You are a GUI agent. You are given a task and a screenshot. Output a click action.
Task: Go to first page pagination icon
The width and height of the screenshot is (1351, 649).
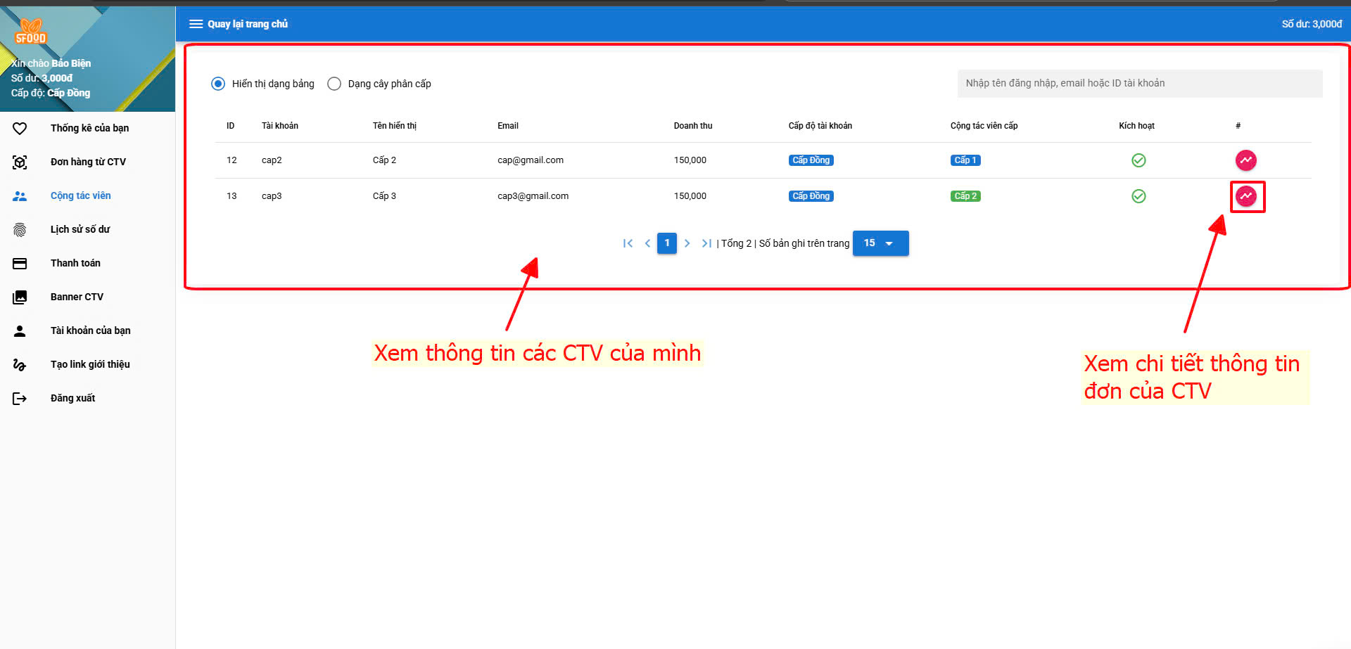[x=628, y=243]
